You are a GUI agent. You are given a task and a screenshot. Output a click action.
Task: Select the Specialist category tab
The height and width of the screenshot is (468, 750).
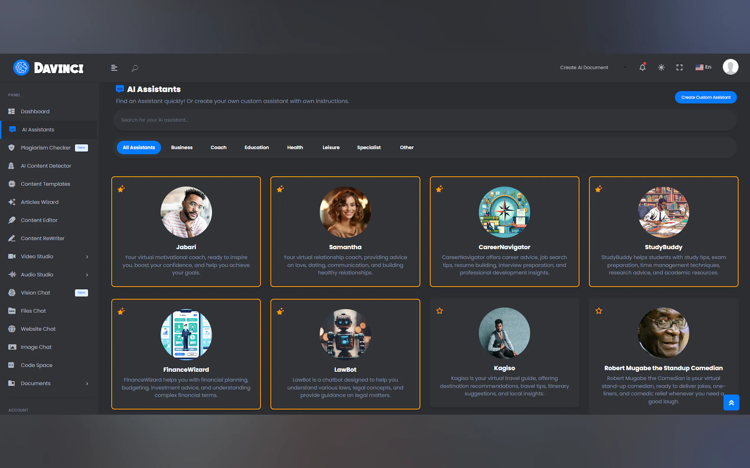point(369,147)
